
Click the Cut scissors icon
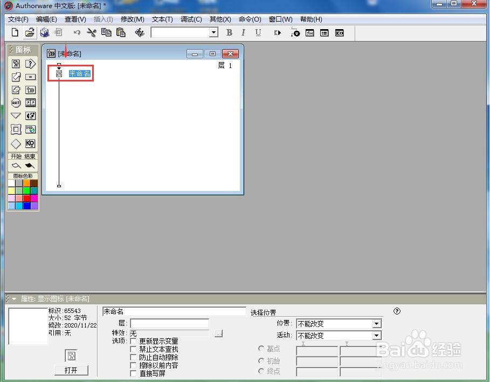click(x=92, y=32)
